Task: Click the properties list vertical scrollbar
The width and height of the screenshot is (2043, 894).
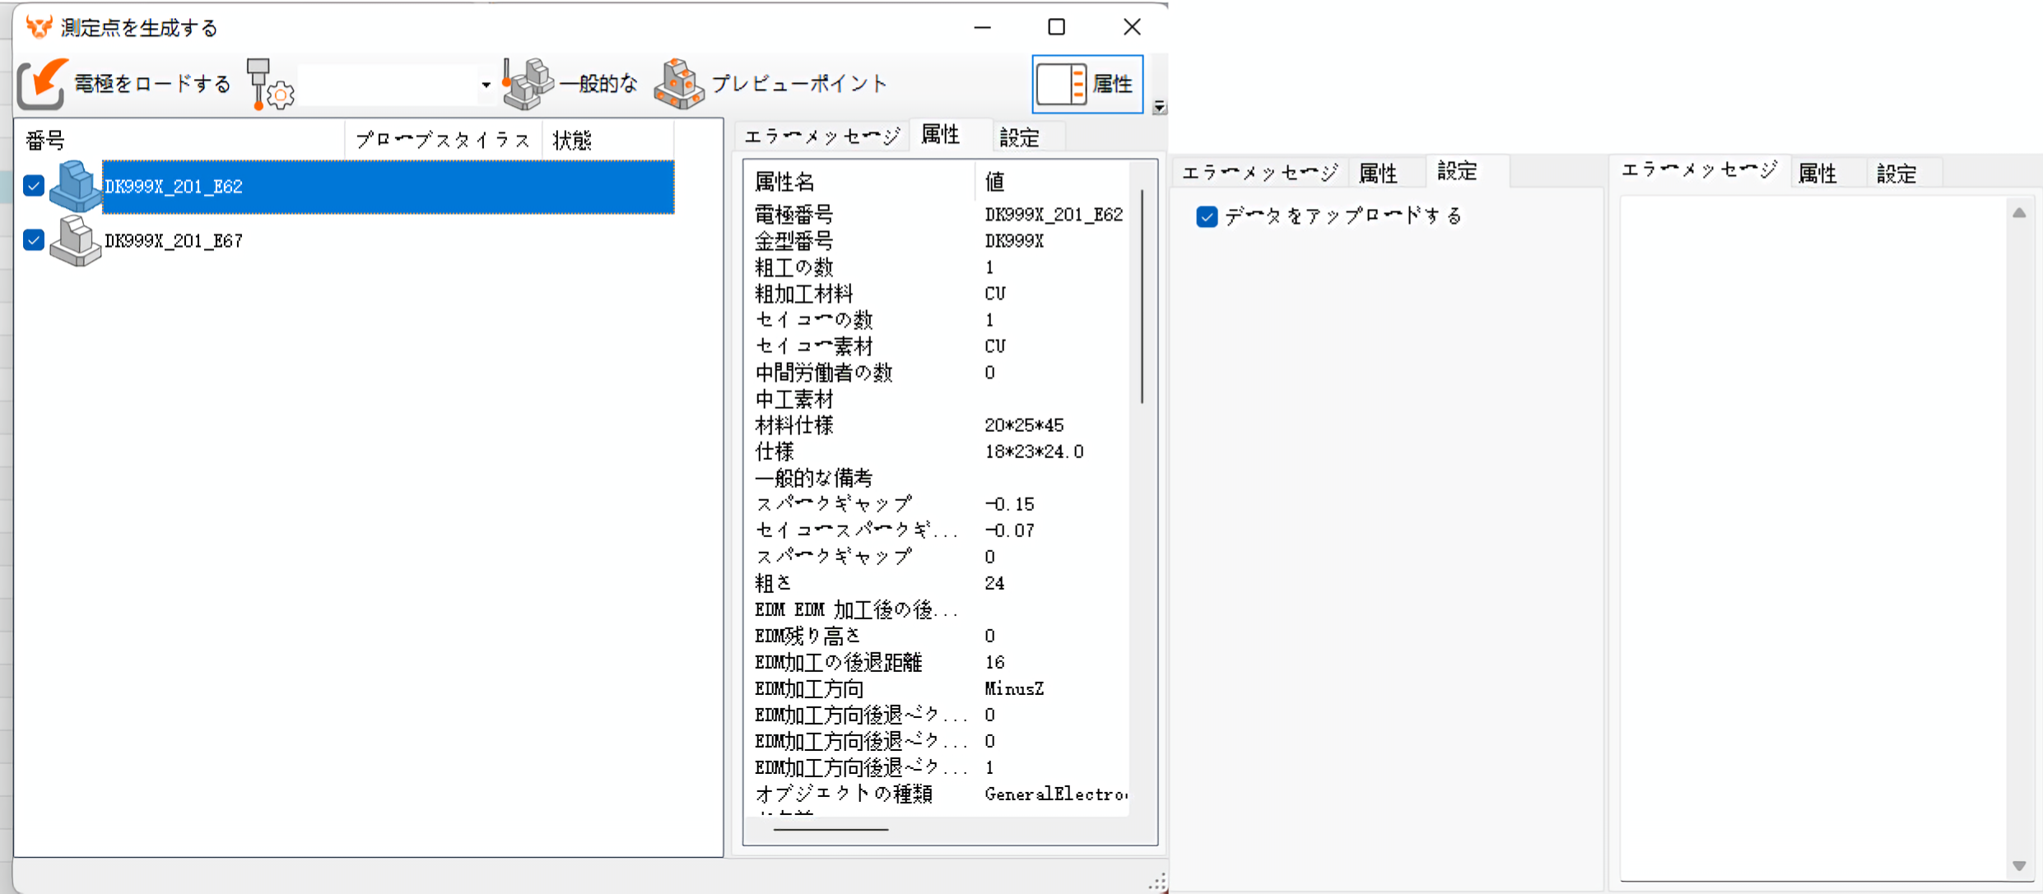Action: click(1142, 296)
